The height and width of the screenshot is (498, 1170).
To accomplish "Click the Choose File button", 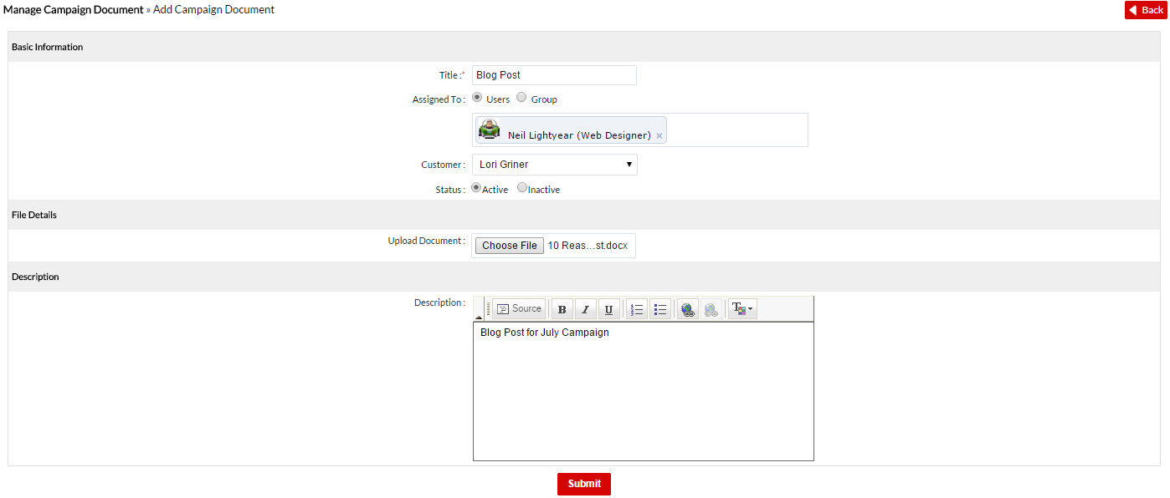I will (x=510, y=246).
